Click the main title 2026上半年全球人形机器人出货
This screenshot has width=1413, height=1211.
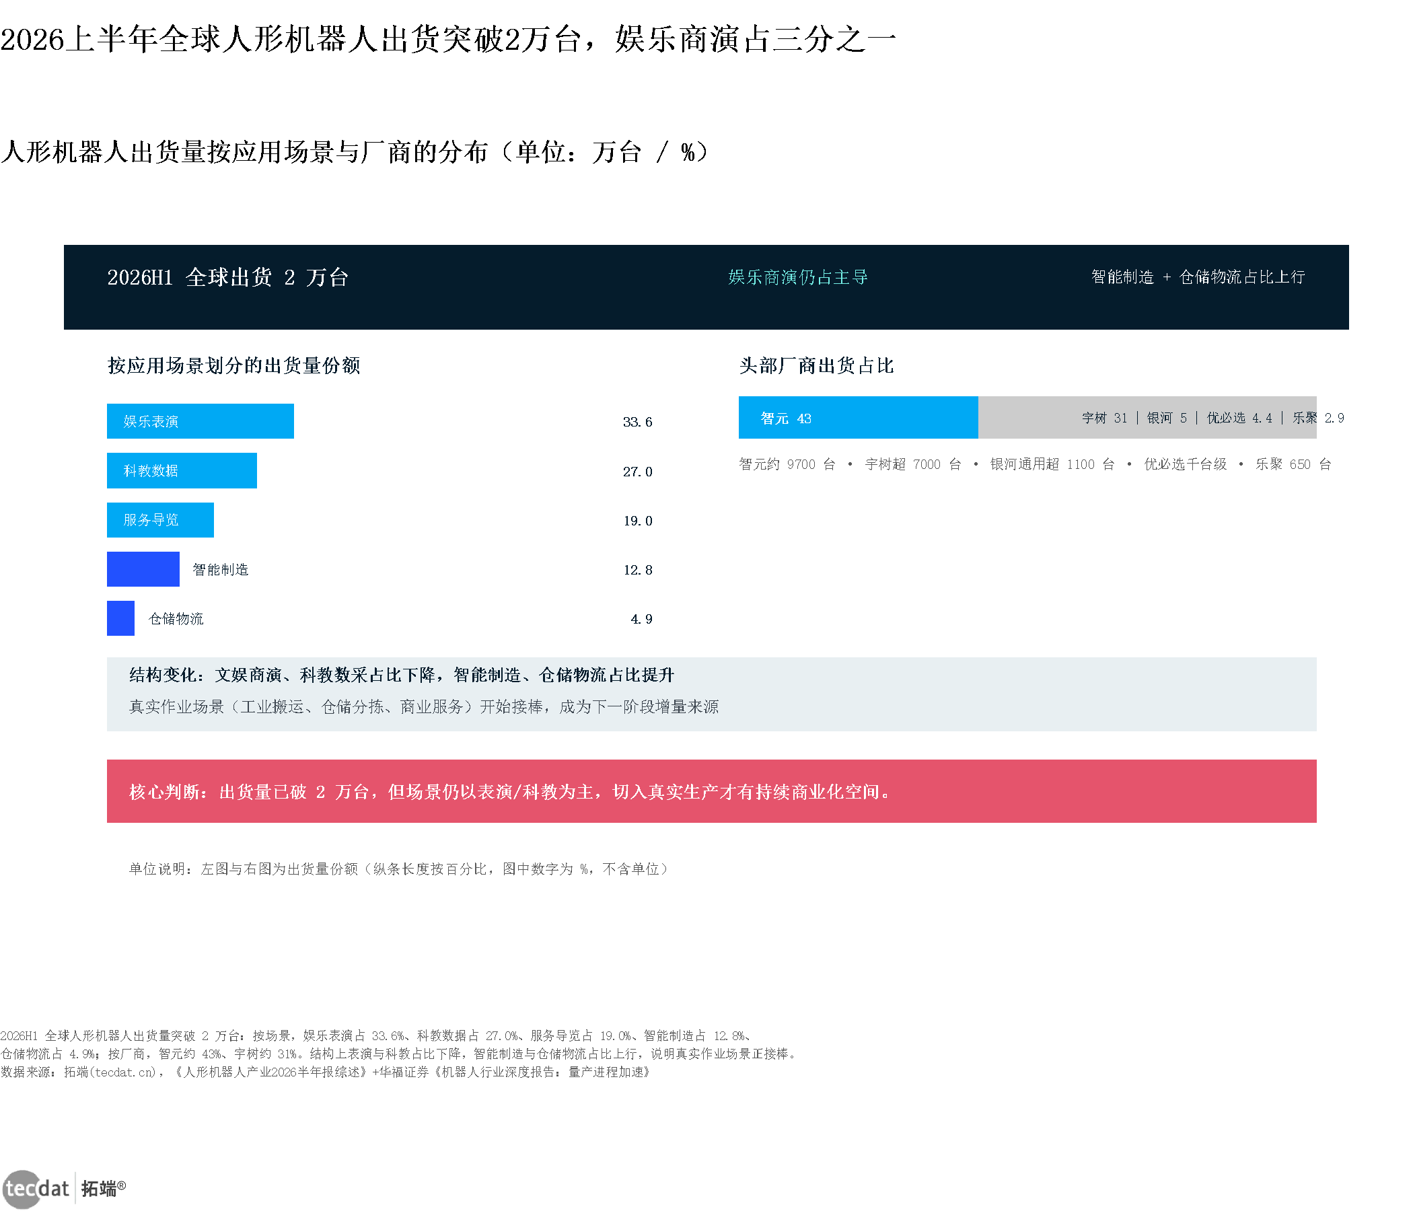[448, 39]
